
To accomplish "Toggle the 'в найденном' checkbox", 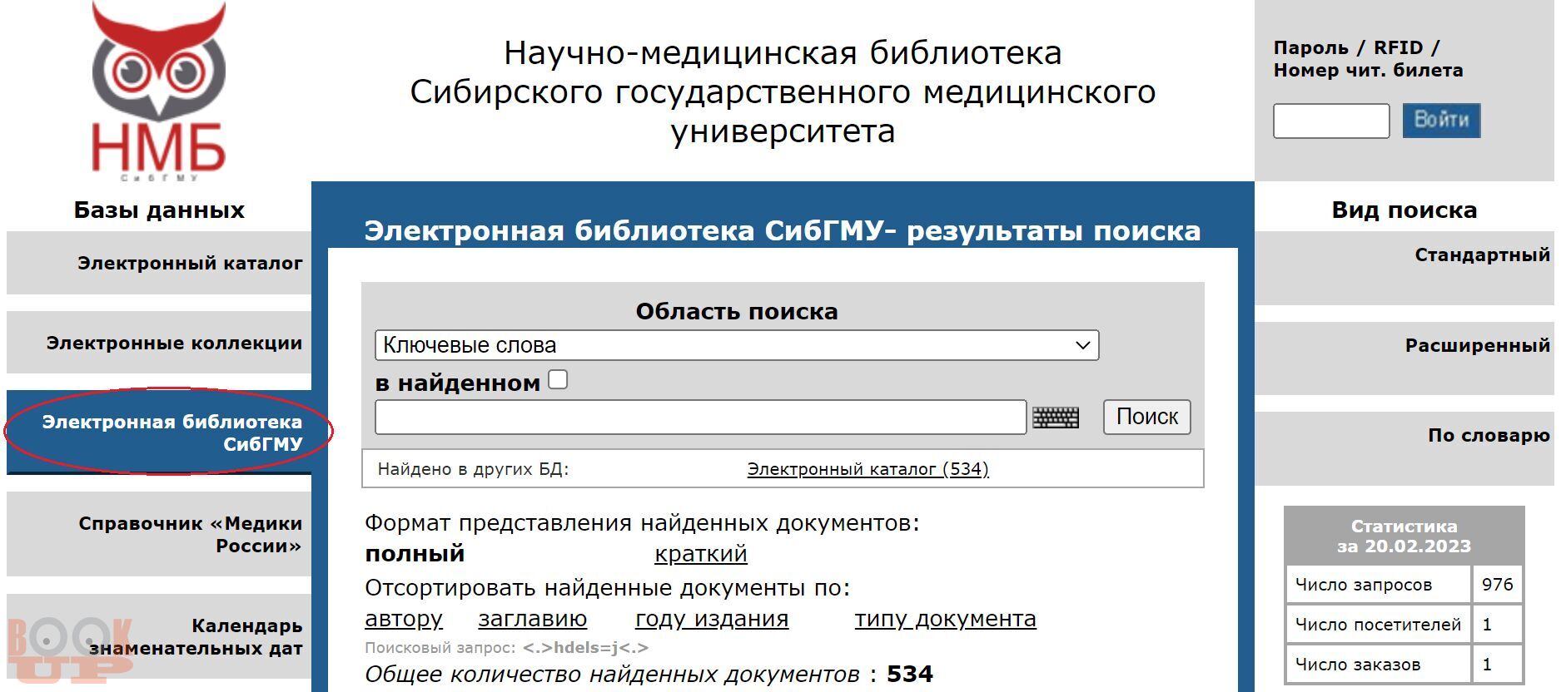I will point(559,380).
